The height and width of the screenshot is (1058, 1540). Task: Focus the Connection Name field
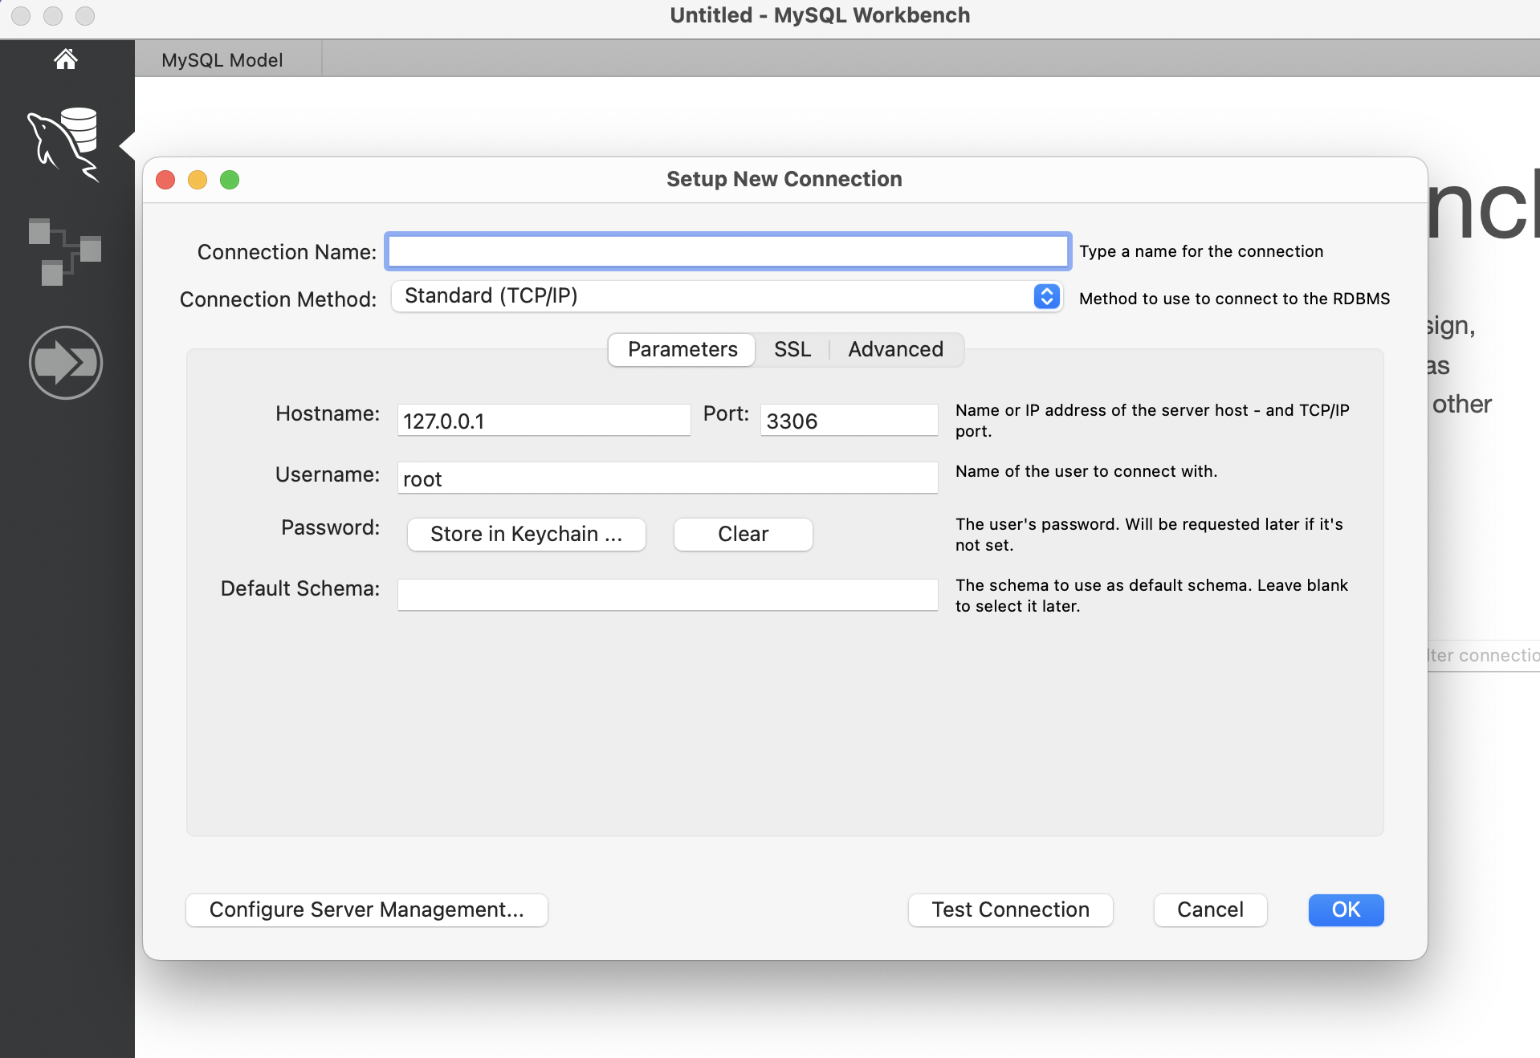[728, 251]
